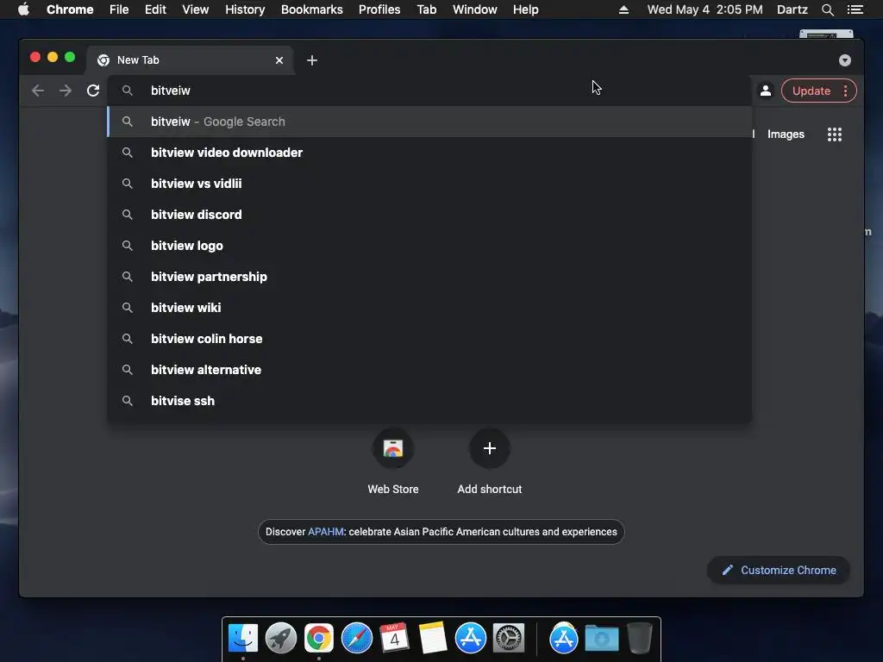Choose 'bitview discord' suggestion
This screenshot has width=883, height=662.
[429, 215]
